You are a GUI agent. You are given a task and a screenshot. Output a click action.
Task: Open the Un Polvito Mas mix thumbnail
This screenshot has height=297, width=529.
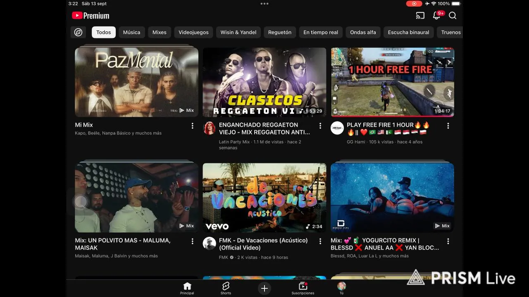tap(136, 197)
